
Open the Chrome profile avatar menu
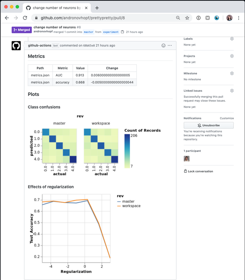pos(229,18)
